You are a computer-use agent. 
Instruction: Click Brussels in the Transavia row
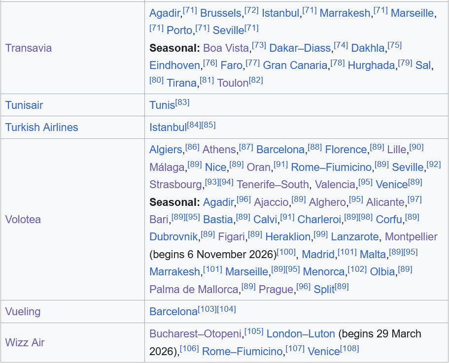pyautogui.click(x=221, y=13)
